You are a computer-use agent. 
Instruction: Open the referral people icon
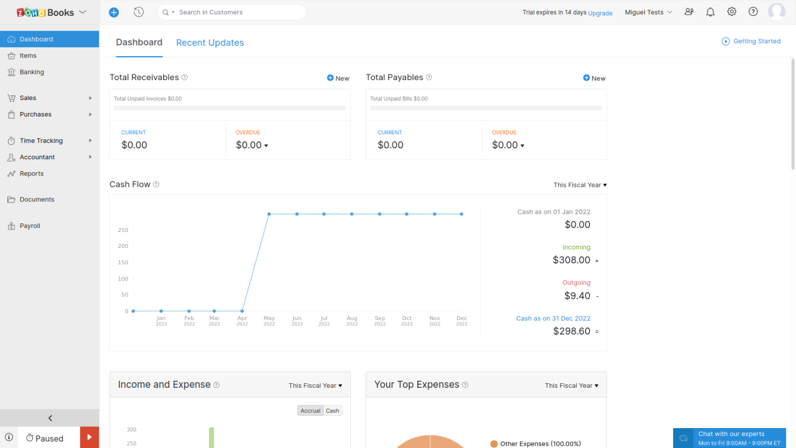pyautogui.click(x=689, y=12)
